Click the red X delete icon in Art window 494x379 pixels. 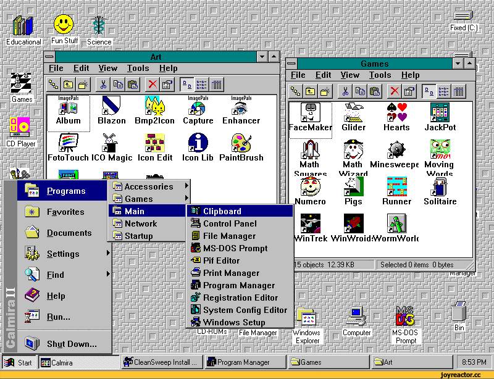(153, 85)
